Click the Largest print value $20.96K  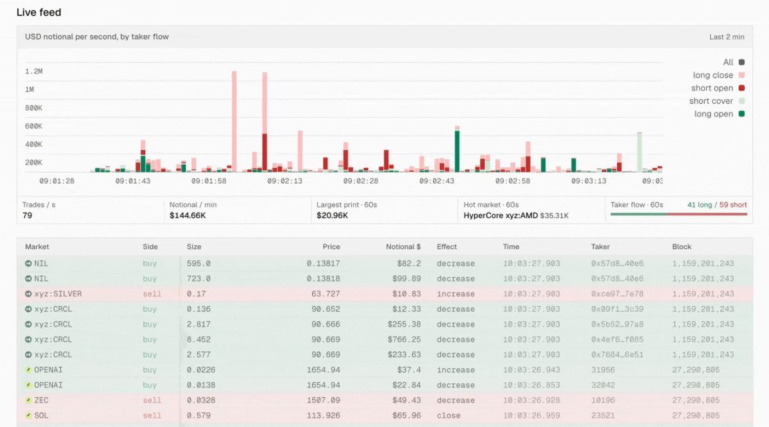tap(332, 216)
